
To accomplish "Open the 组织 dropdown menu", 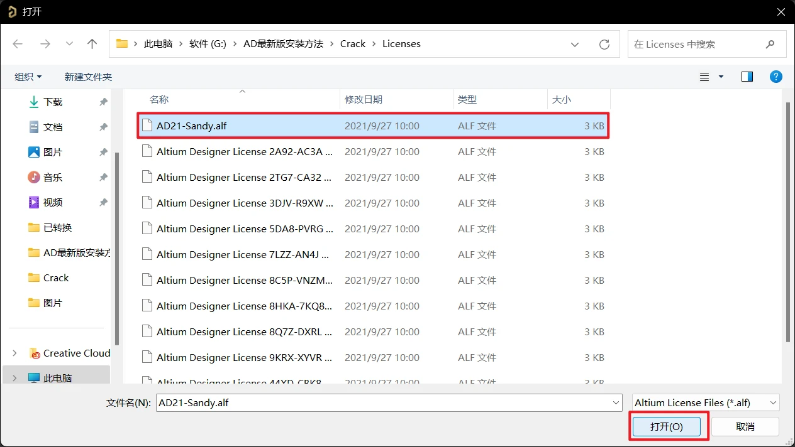I will 28,76.
